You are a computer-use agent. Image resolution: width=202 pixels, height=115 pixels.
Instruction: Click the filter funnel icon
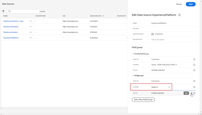[3, 12]
